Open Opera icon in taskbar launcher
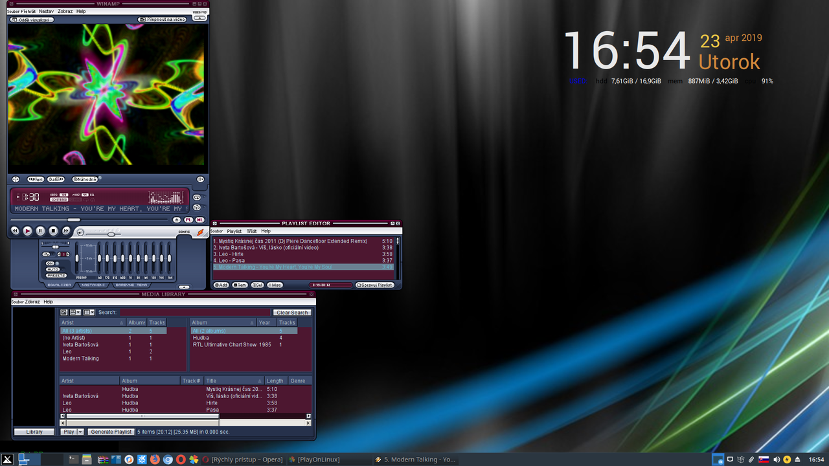This screenshot has height=466, width=829. pos(181,459)
